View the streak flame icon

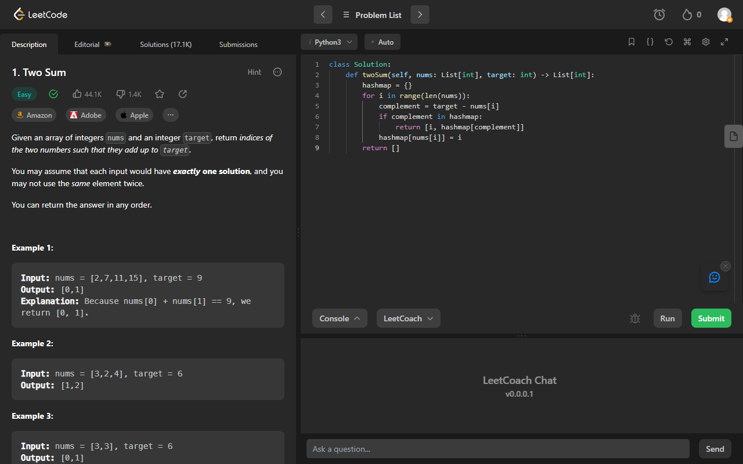(x=687, y=14)
